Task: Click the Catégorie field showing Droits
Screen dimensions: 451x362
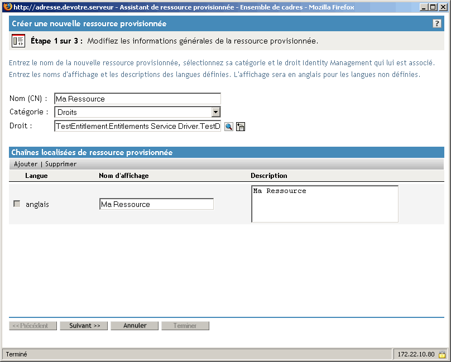Action: click(137, 112)
